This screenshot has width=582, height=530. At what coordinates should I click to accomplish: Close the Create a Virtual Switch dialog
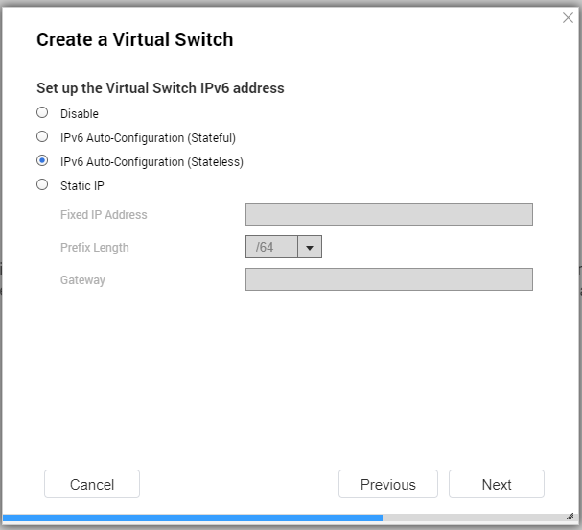click(x=568, y=17)
